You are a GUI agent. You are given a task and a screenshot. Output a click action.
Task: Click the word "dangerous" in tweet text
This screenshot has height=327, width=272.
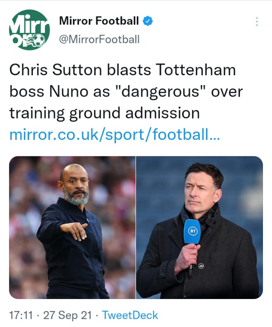click(x=160, y=92)
